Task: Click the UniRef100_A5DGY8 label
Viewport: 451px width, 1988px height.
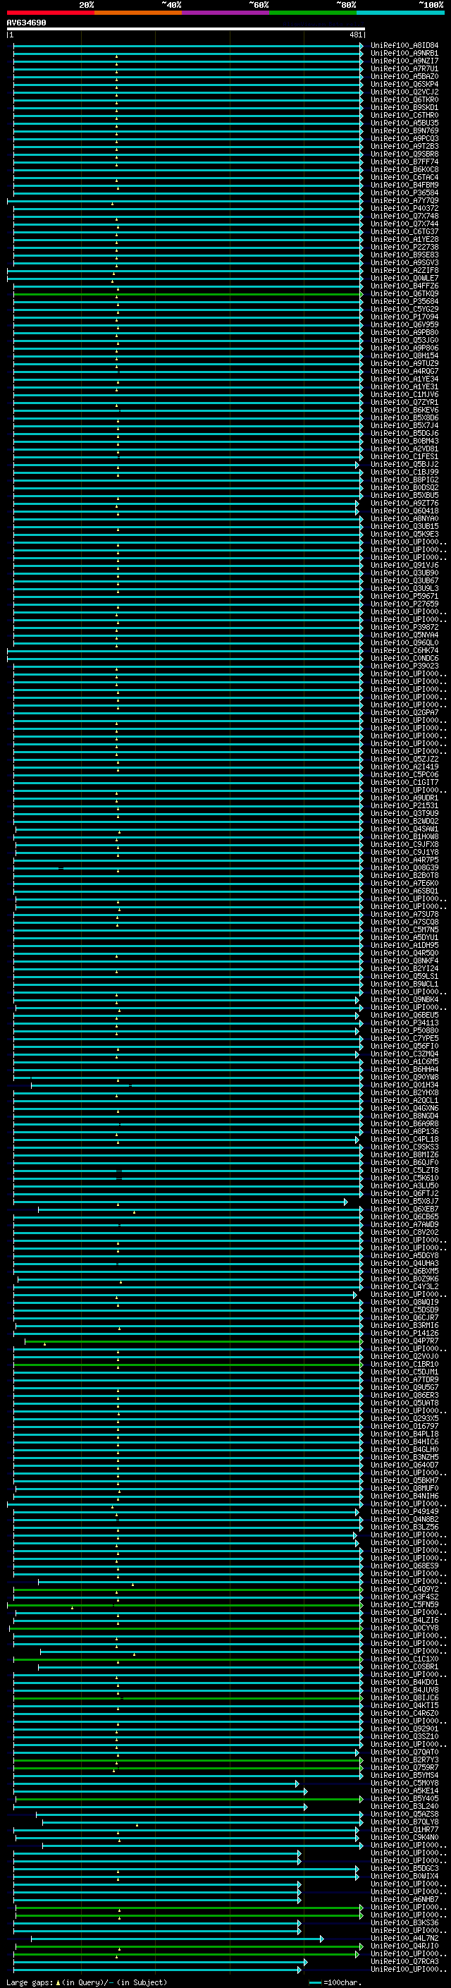Action: tap(404, 1255)
